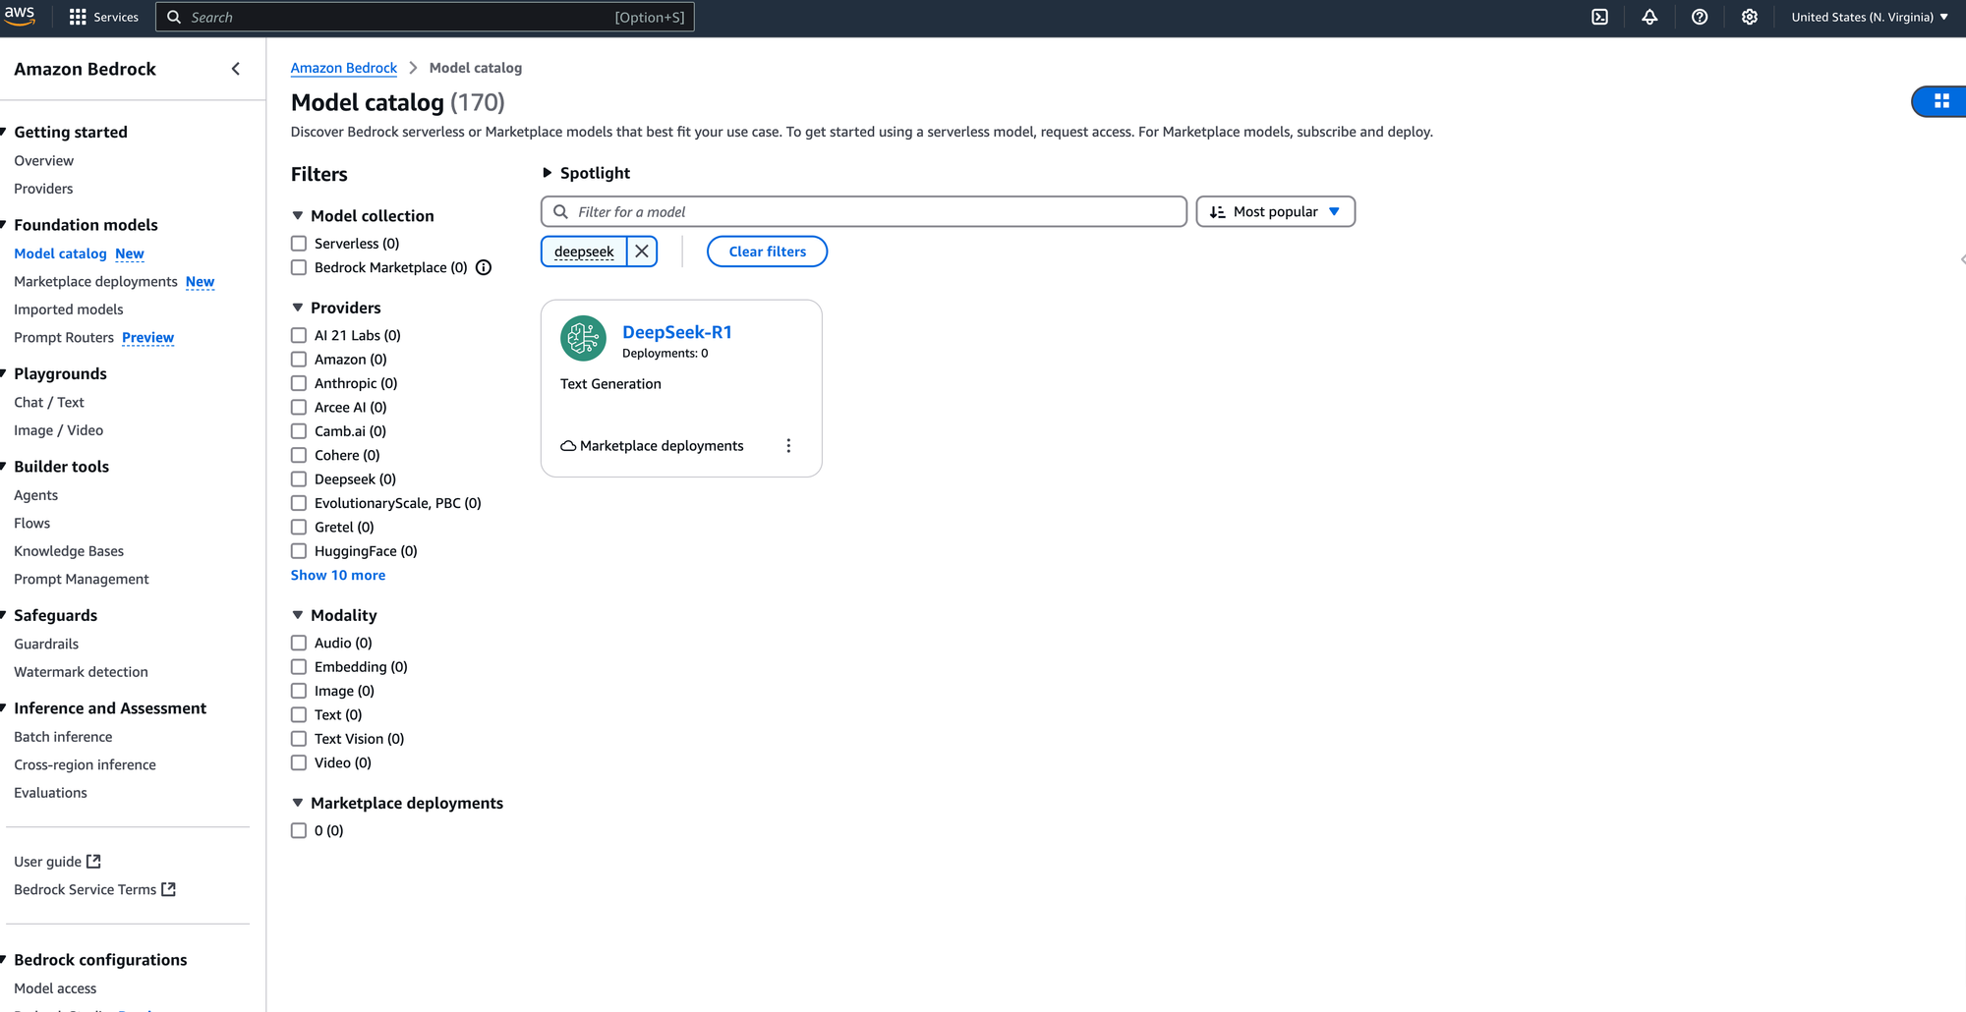Check the 0 Marketplace deployments filter
Screen dimensions: 1966x1012
click(299, 831)
